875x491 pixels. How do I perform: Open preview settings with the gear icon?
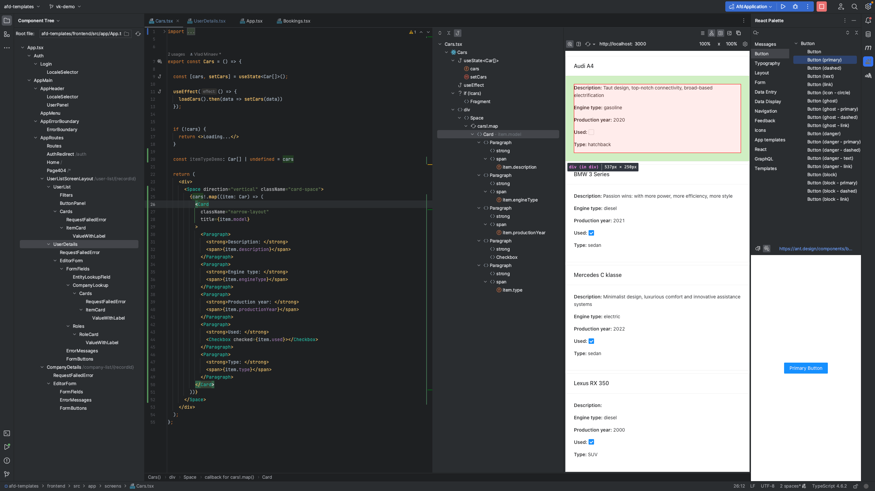[745, 44]
